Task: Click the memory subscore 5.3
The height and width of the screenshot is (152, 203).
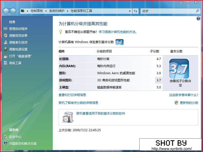Action: pyautogui.click(x=159, y=66)
